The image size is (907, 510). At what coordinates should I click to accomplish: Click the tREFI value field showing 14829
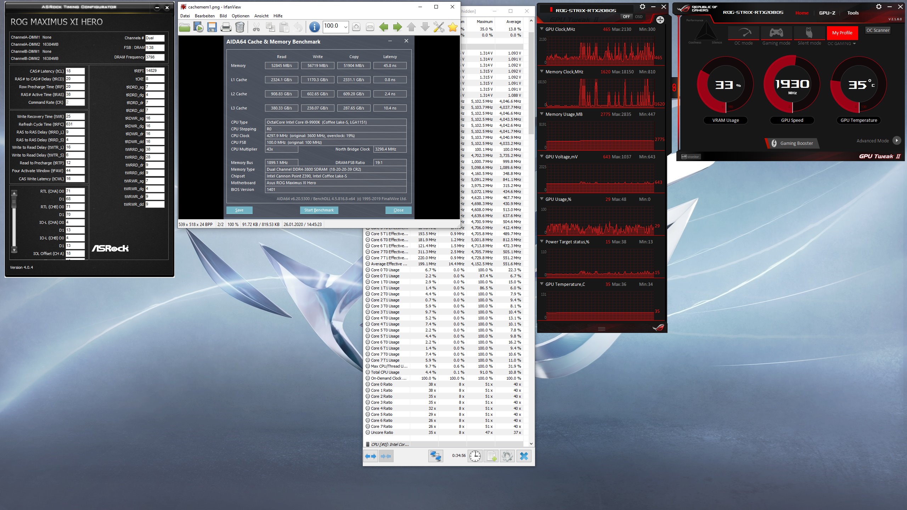pyautogui.click(x=155, y=71)
